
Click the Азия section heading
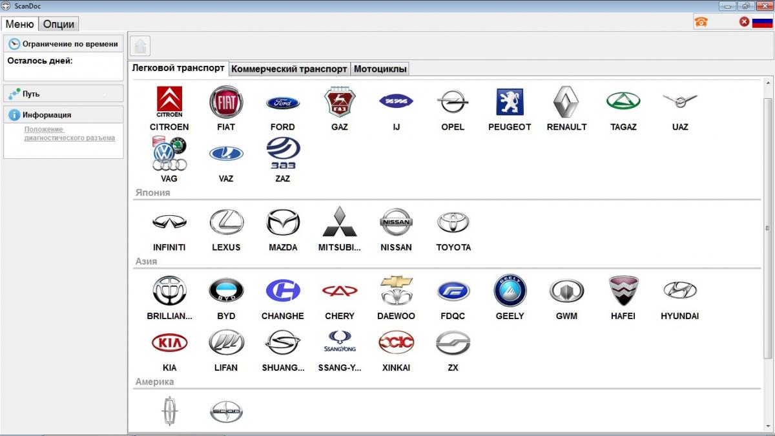click(146, 261)
